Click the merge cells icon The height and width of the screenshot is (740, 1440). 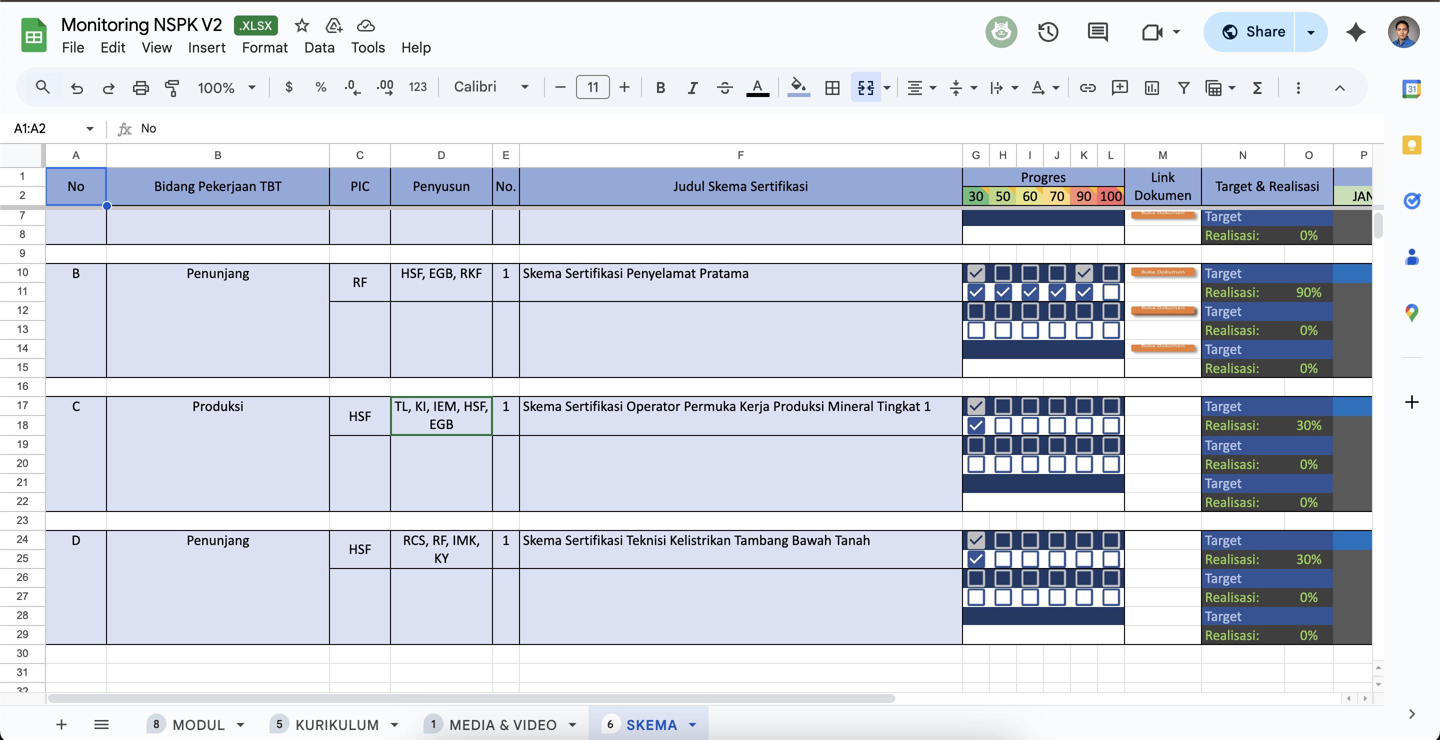point(865,87)
